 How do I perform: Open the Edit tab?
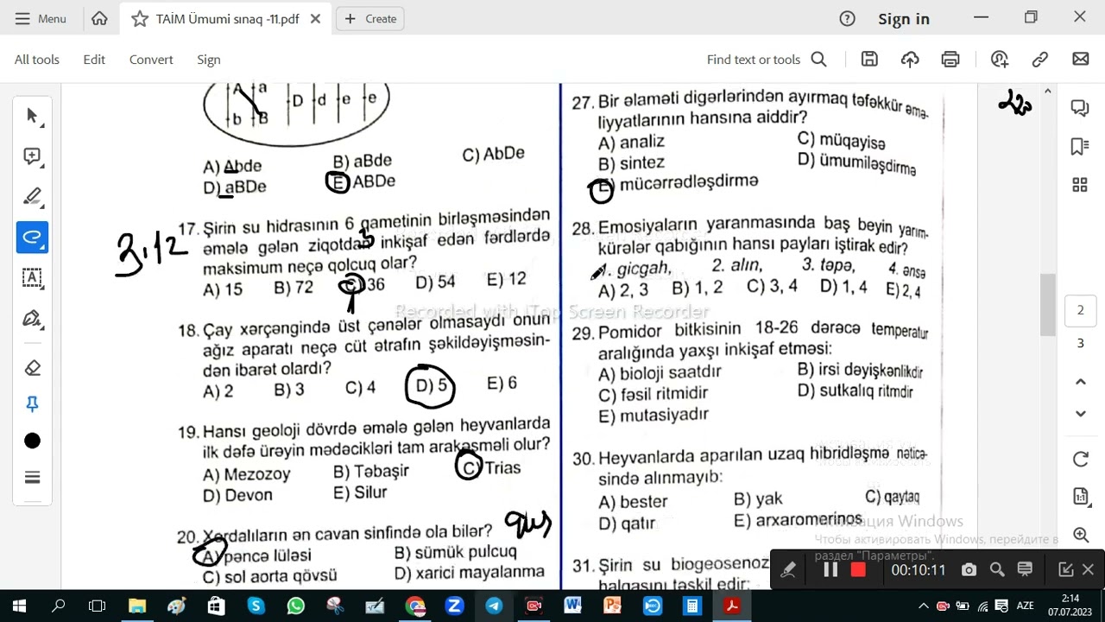click(94, 59)
